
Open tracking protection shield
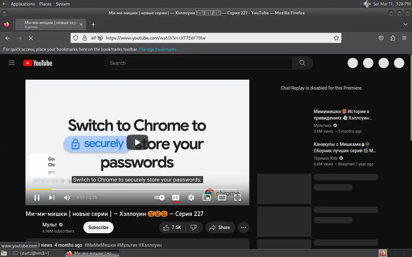click(76, 38)
